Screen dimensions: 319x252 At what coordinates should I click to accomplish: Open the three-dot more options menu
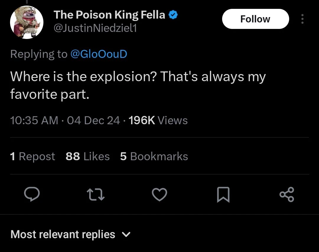click(x=302, y=19)
